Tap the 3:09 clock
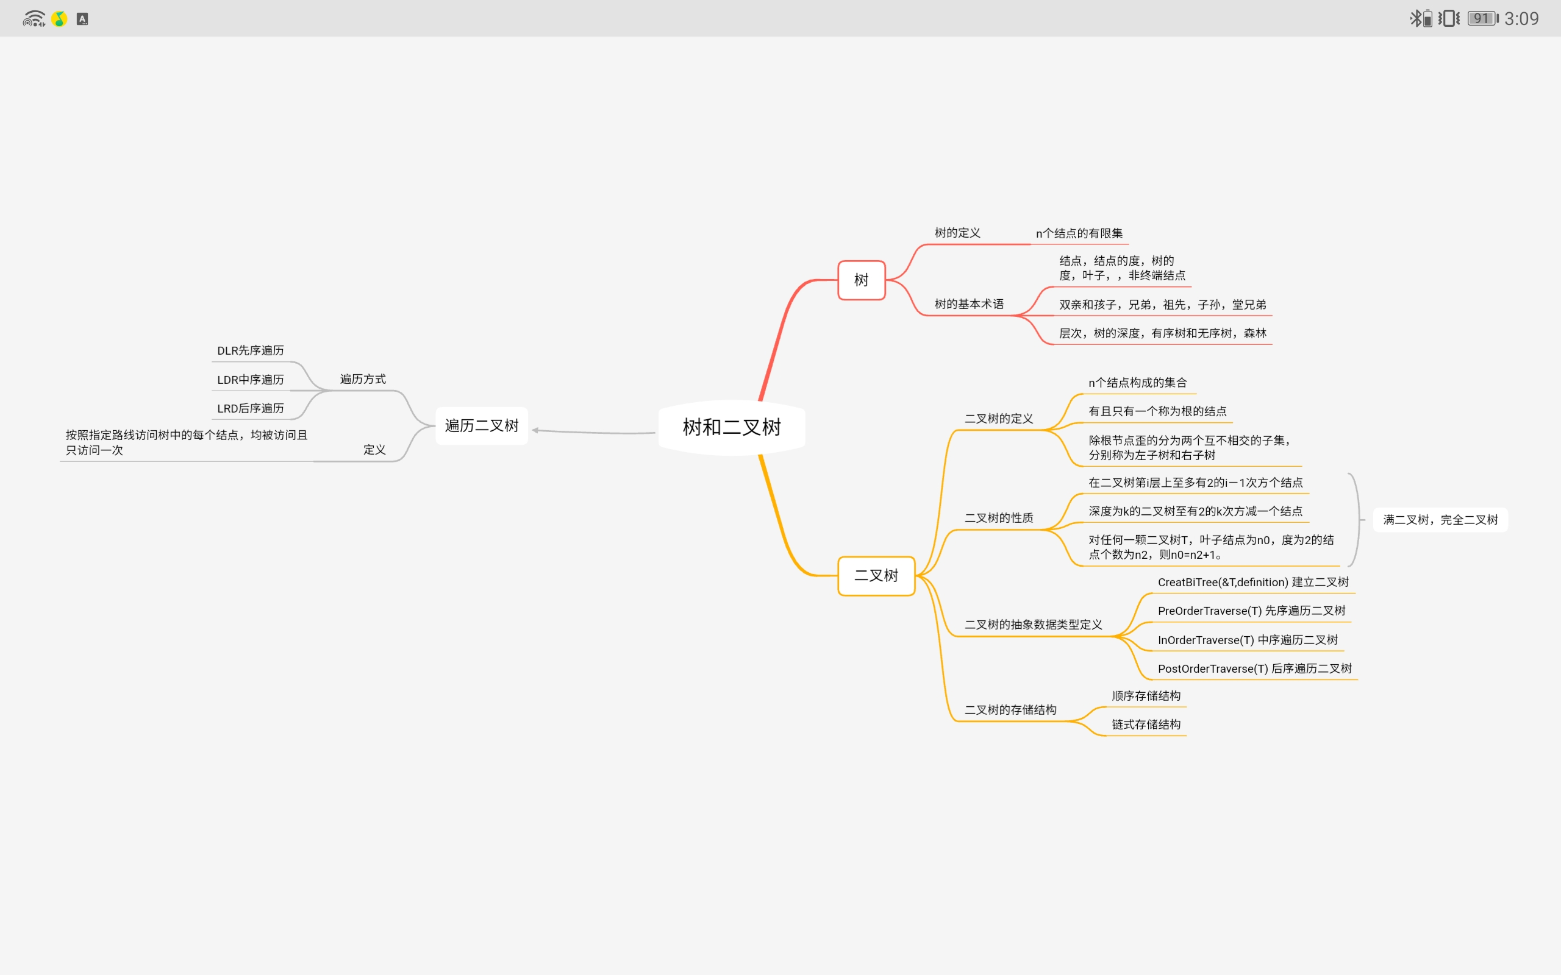 [x=1521, y=19]
